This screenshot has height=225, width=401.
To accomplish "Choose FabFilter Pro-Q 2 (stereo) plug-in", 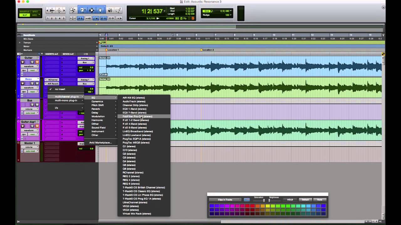I will 144,116.
